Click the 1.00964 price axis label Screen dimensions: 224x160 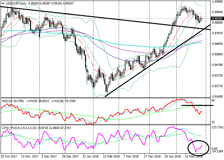click(217, 1)
